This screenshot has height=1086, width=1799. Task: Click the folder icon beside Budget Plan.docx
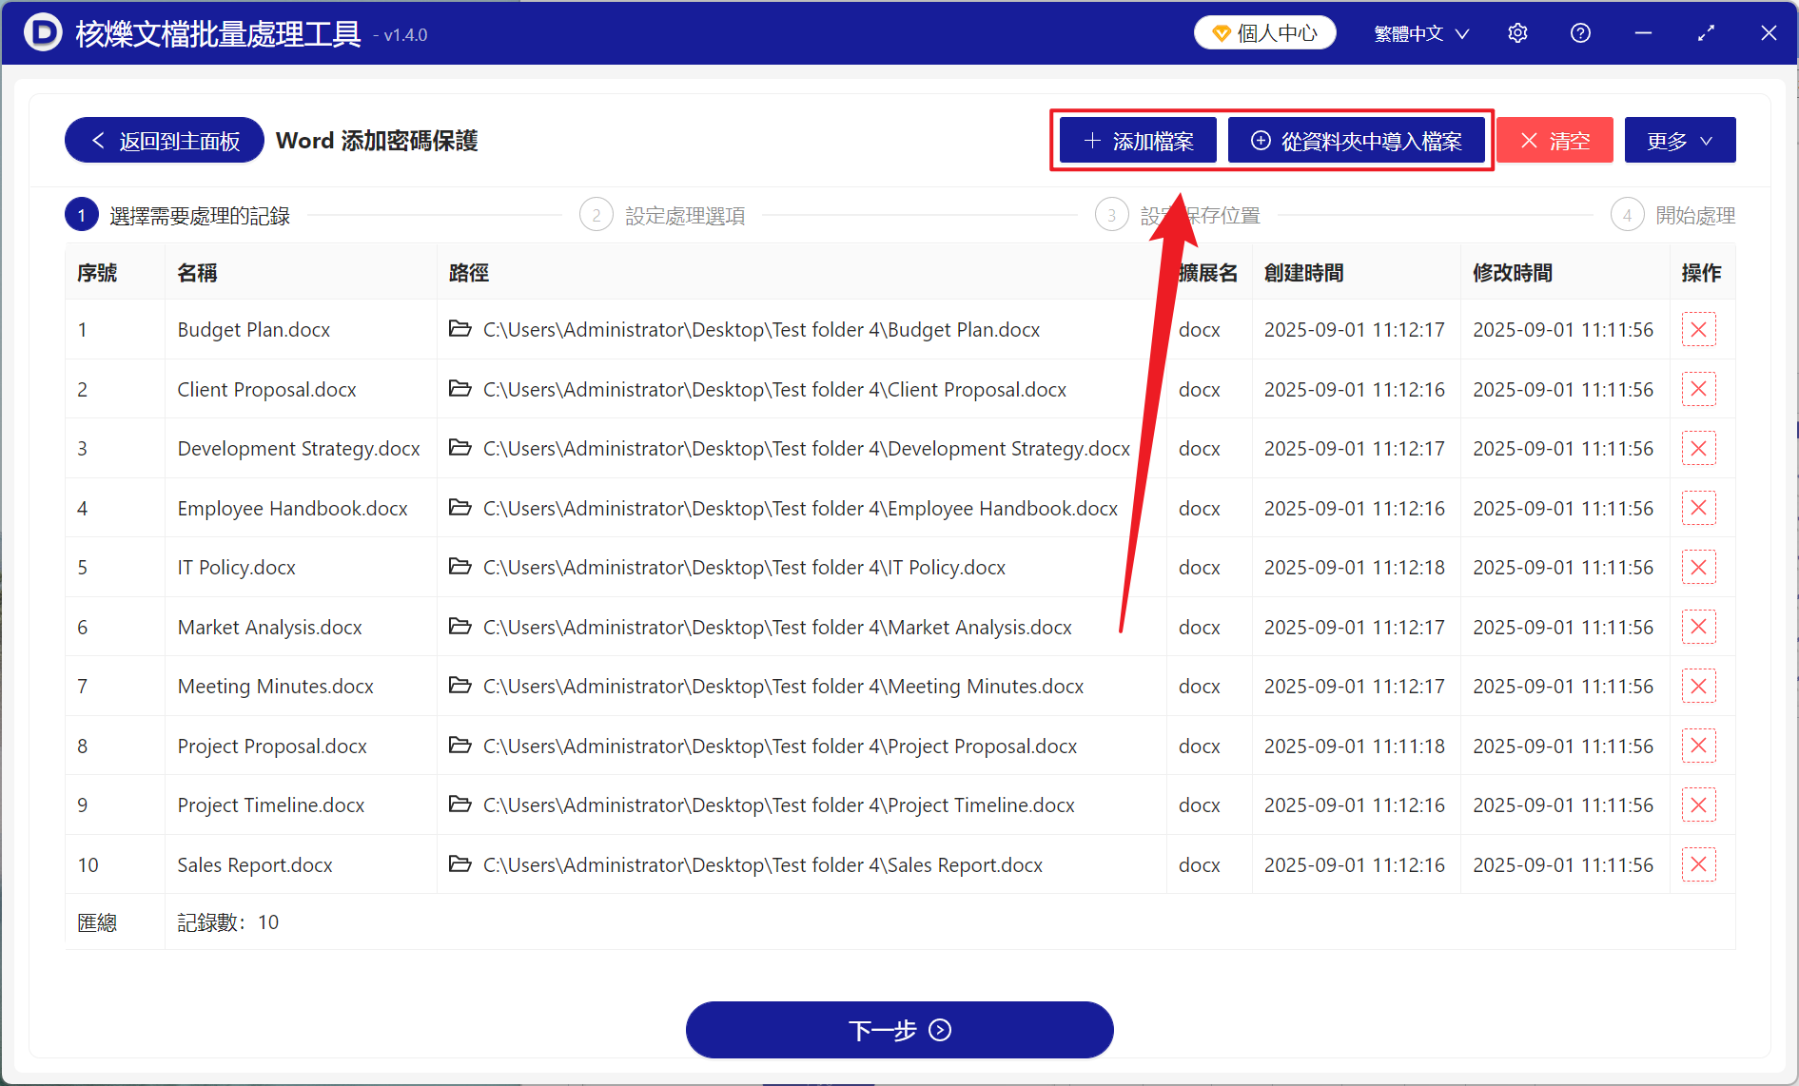click(x=460, y=329)
